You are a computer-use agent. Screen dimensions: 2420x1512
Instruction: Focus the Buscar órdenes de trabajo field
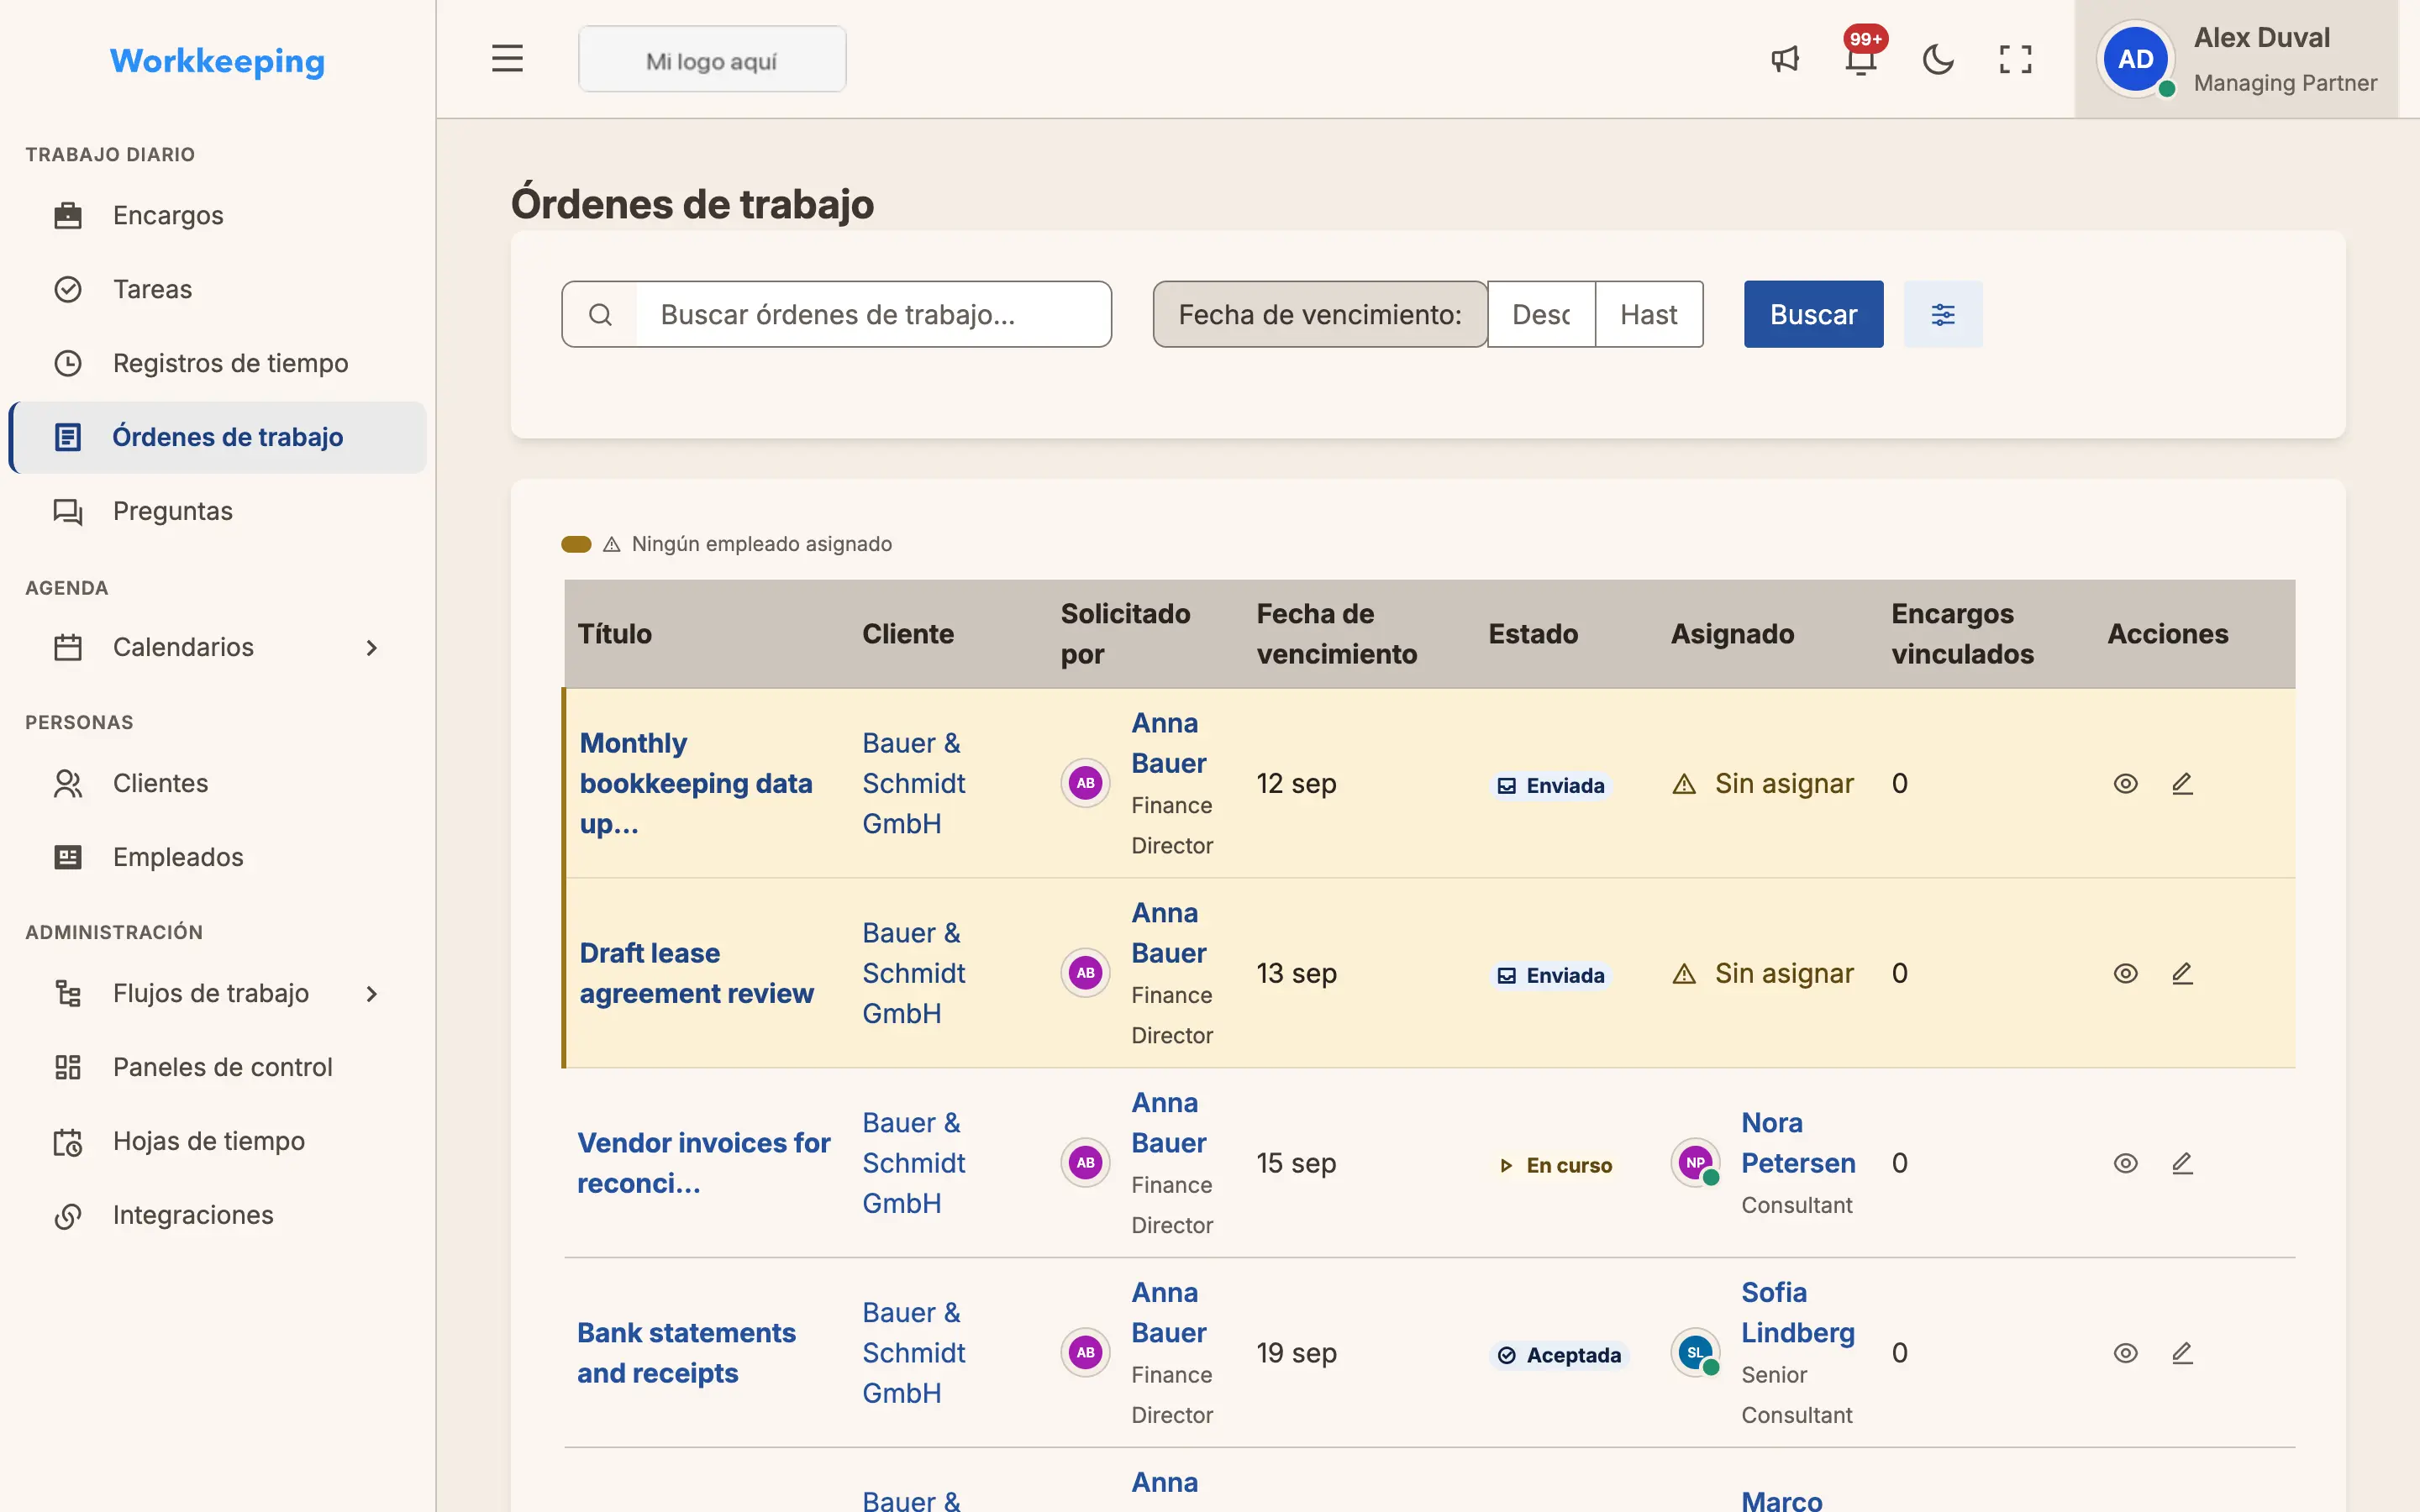[873, 314]
